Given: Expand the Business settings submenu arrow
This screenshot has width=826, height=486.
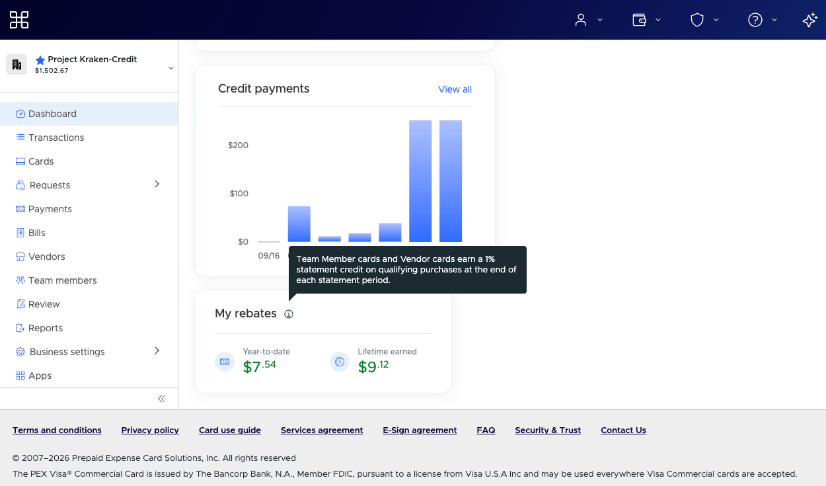Looking at the screenshot, I should click(157, 350).
